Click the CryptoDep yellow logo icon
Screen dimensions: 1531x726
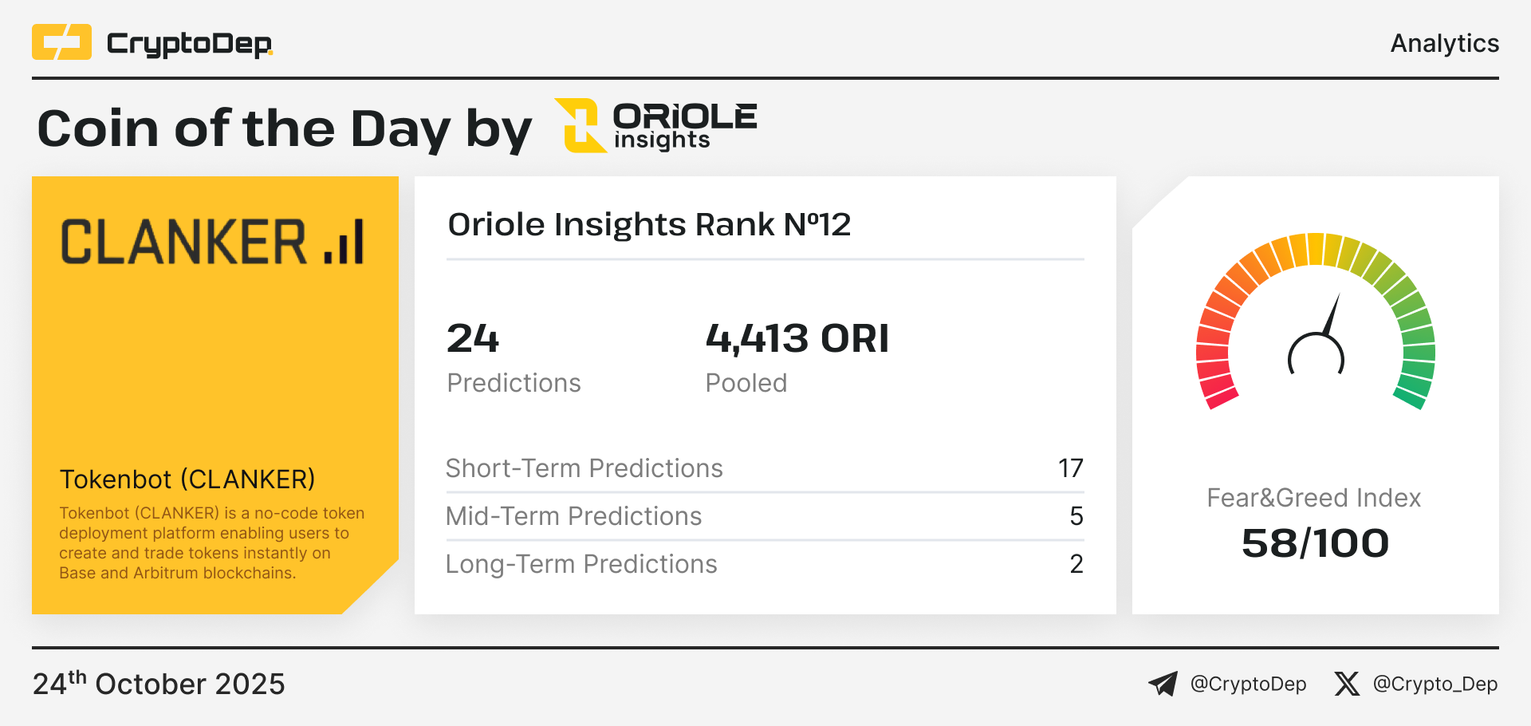click(61, 42)
